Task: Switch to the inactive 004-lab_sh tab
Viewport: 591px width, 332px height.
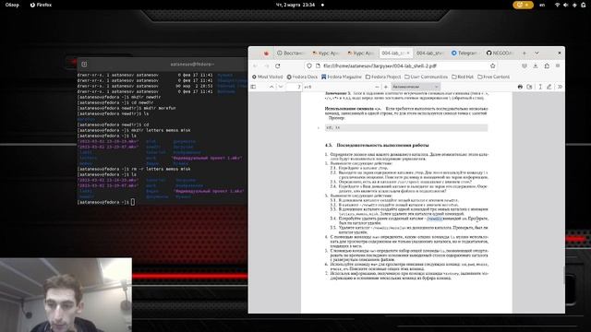Action: pyautogui.click(x=429, y=53)
